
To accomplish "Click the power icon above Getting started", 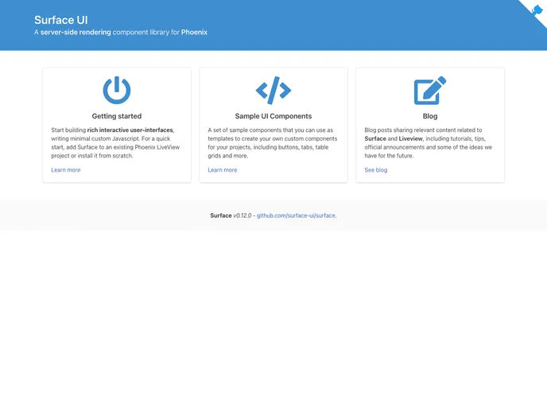I will click(117, 91).
